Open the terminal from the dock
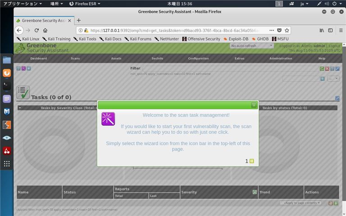This screenshot has height=216, width=346. click(7, 86)
